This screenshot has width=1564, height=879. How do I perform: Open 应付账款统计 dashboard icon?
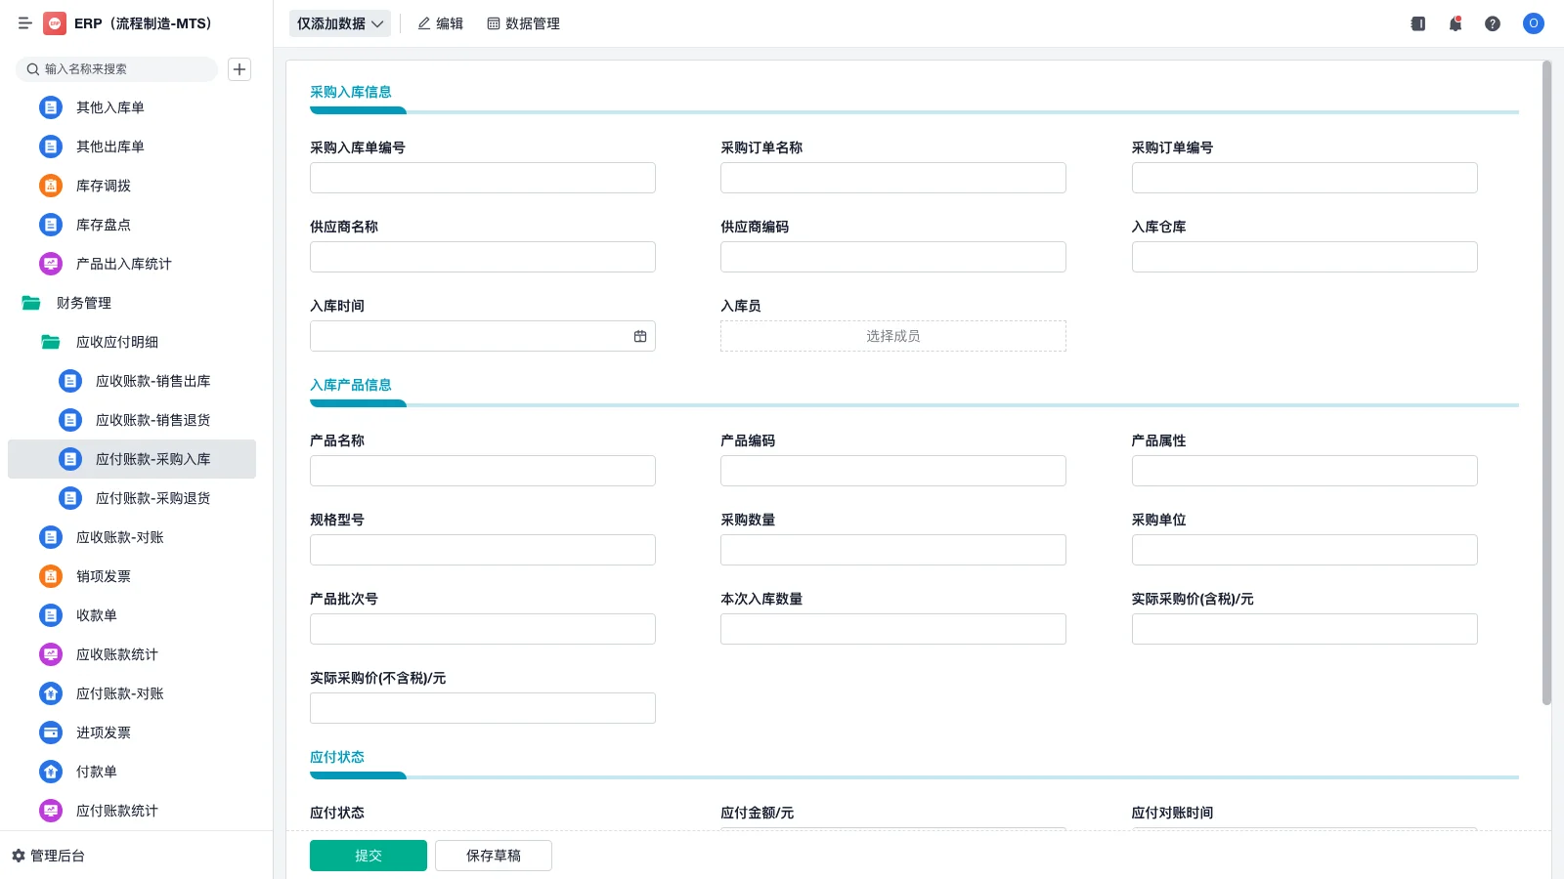51,811
